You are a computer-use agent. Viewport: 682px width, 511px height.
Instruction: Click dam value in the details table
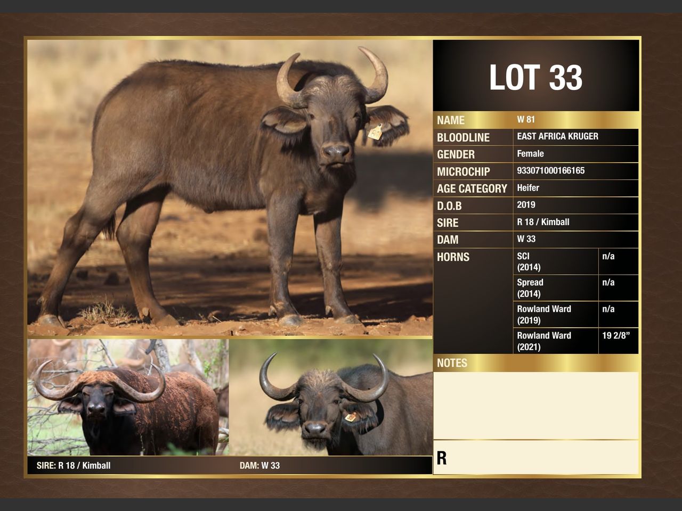tap(526, 239)
